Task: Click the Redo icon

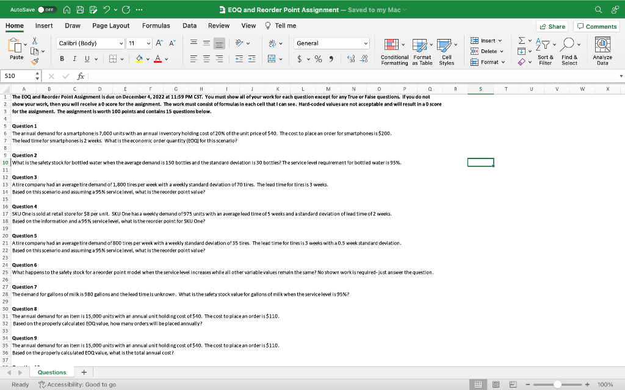Action: [x=126, y=10]
